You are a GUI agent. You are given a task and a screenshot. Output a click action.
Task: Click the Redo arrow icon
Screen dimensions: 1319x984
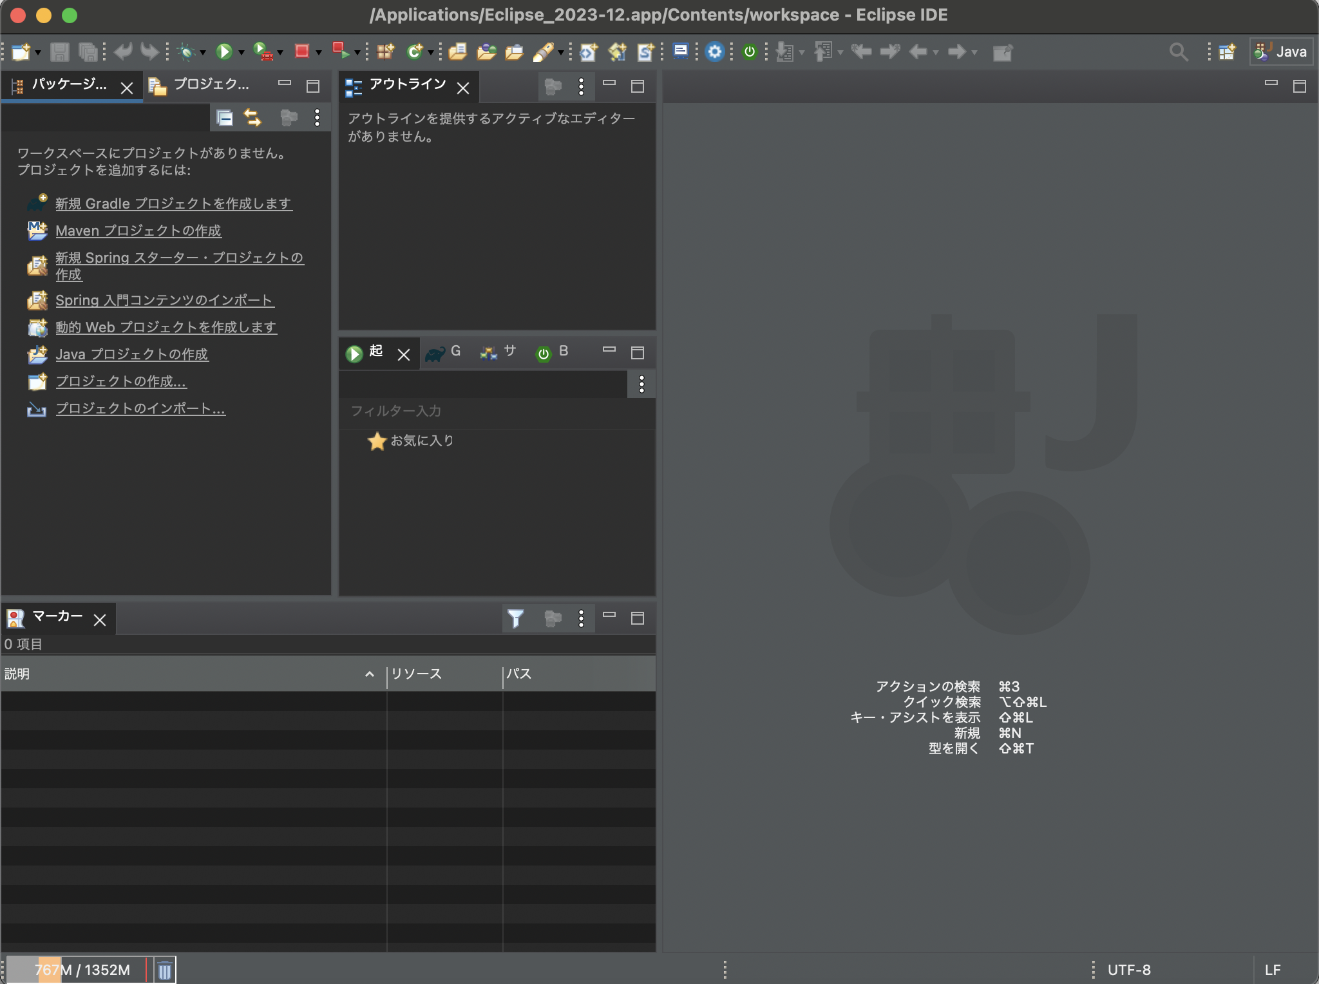point(149,52)
